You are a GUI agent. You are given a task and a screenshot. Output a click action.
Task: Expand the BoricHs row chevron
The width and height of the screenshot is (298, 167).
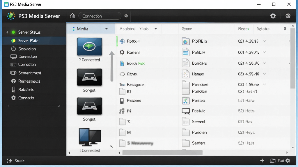(264, 63)
